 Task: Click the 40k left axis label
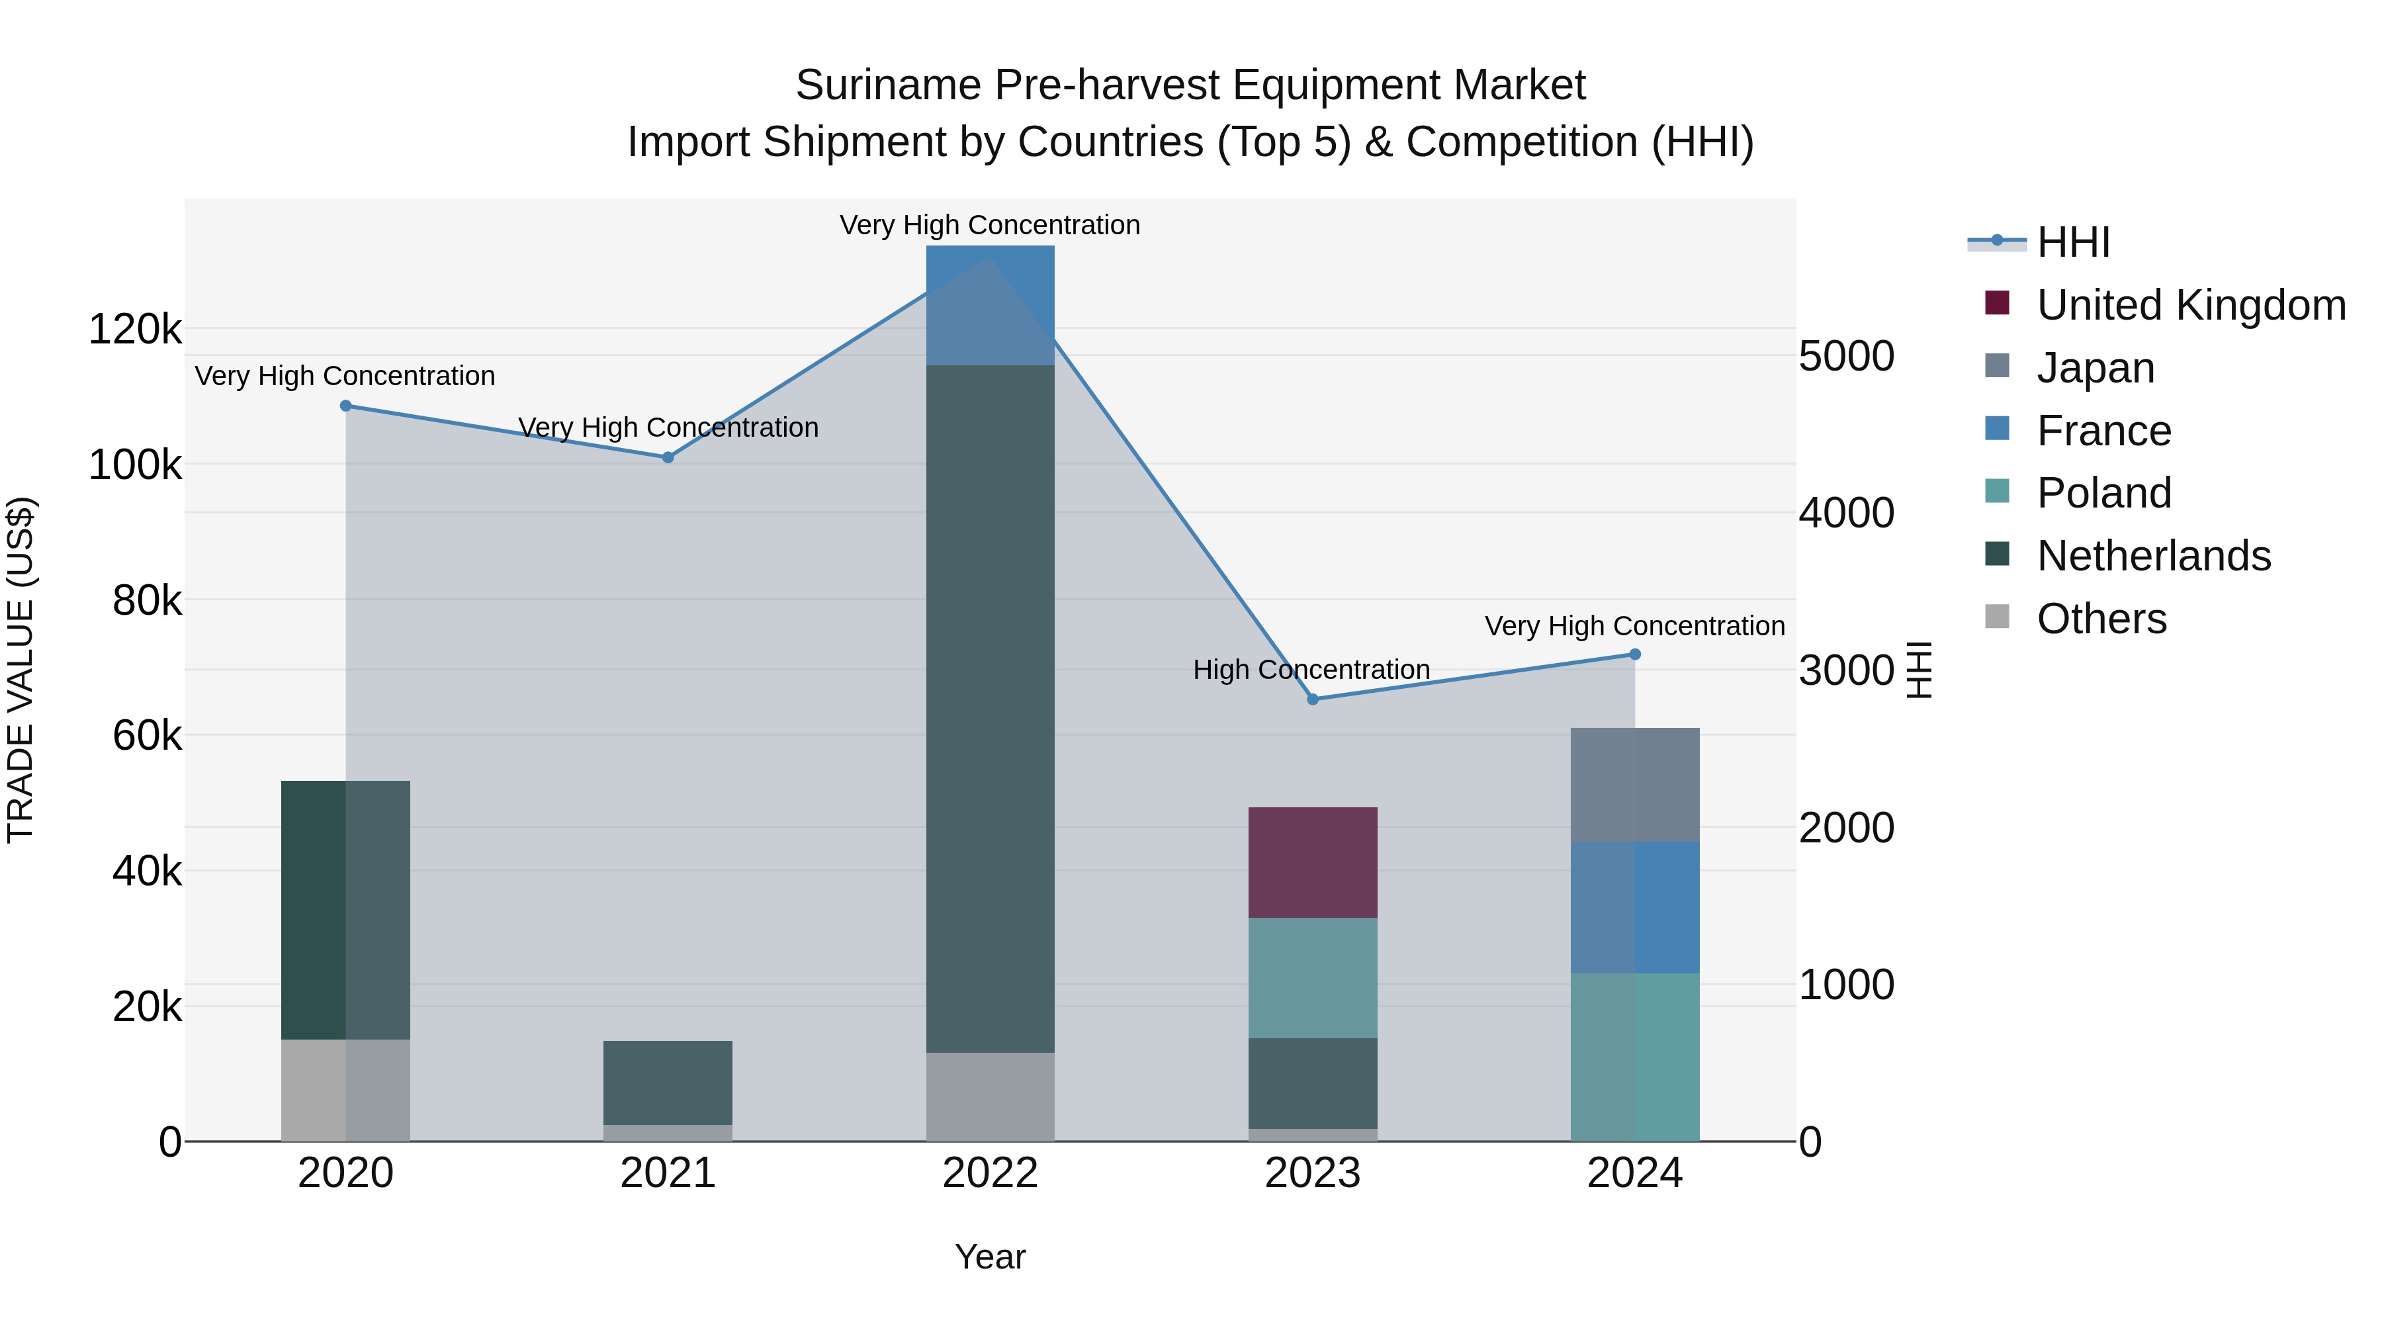[x=147, y=871]
